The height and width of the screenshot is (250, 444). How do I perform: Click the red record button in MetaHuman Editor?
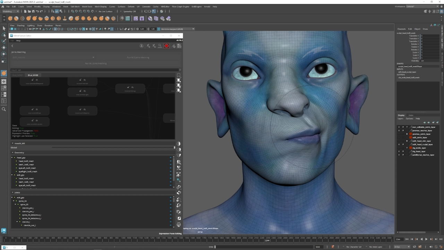(166, 46)
